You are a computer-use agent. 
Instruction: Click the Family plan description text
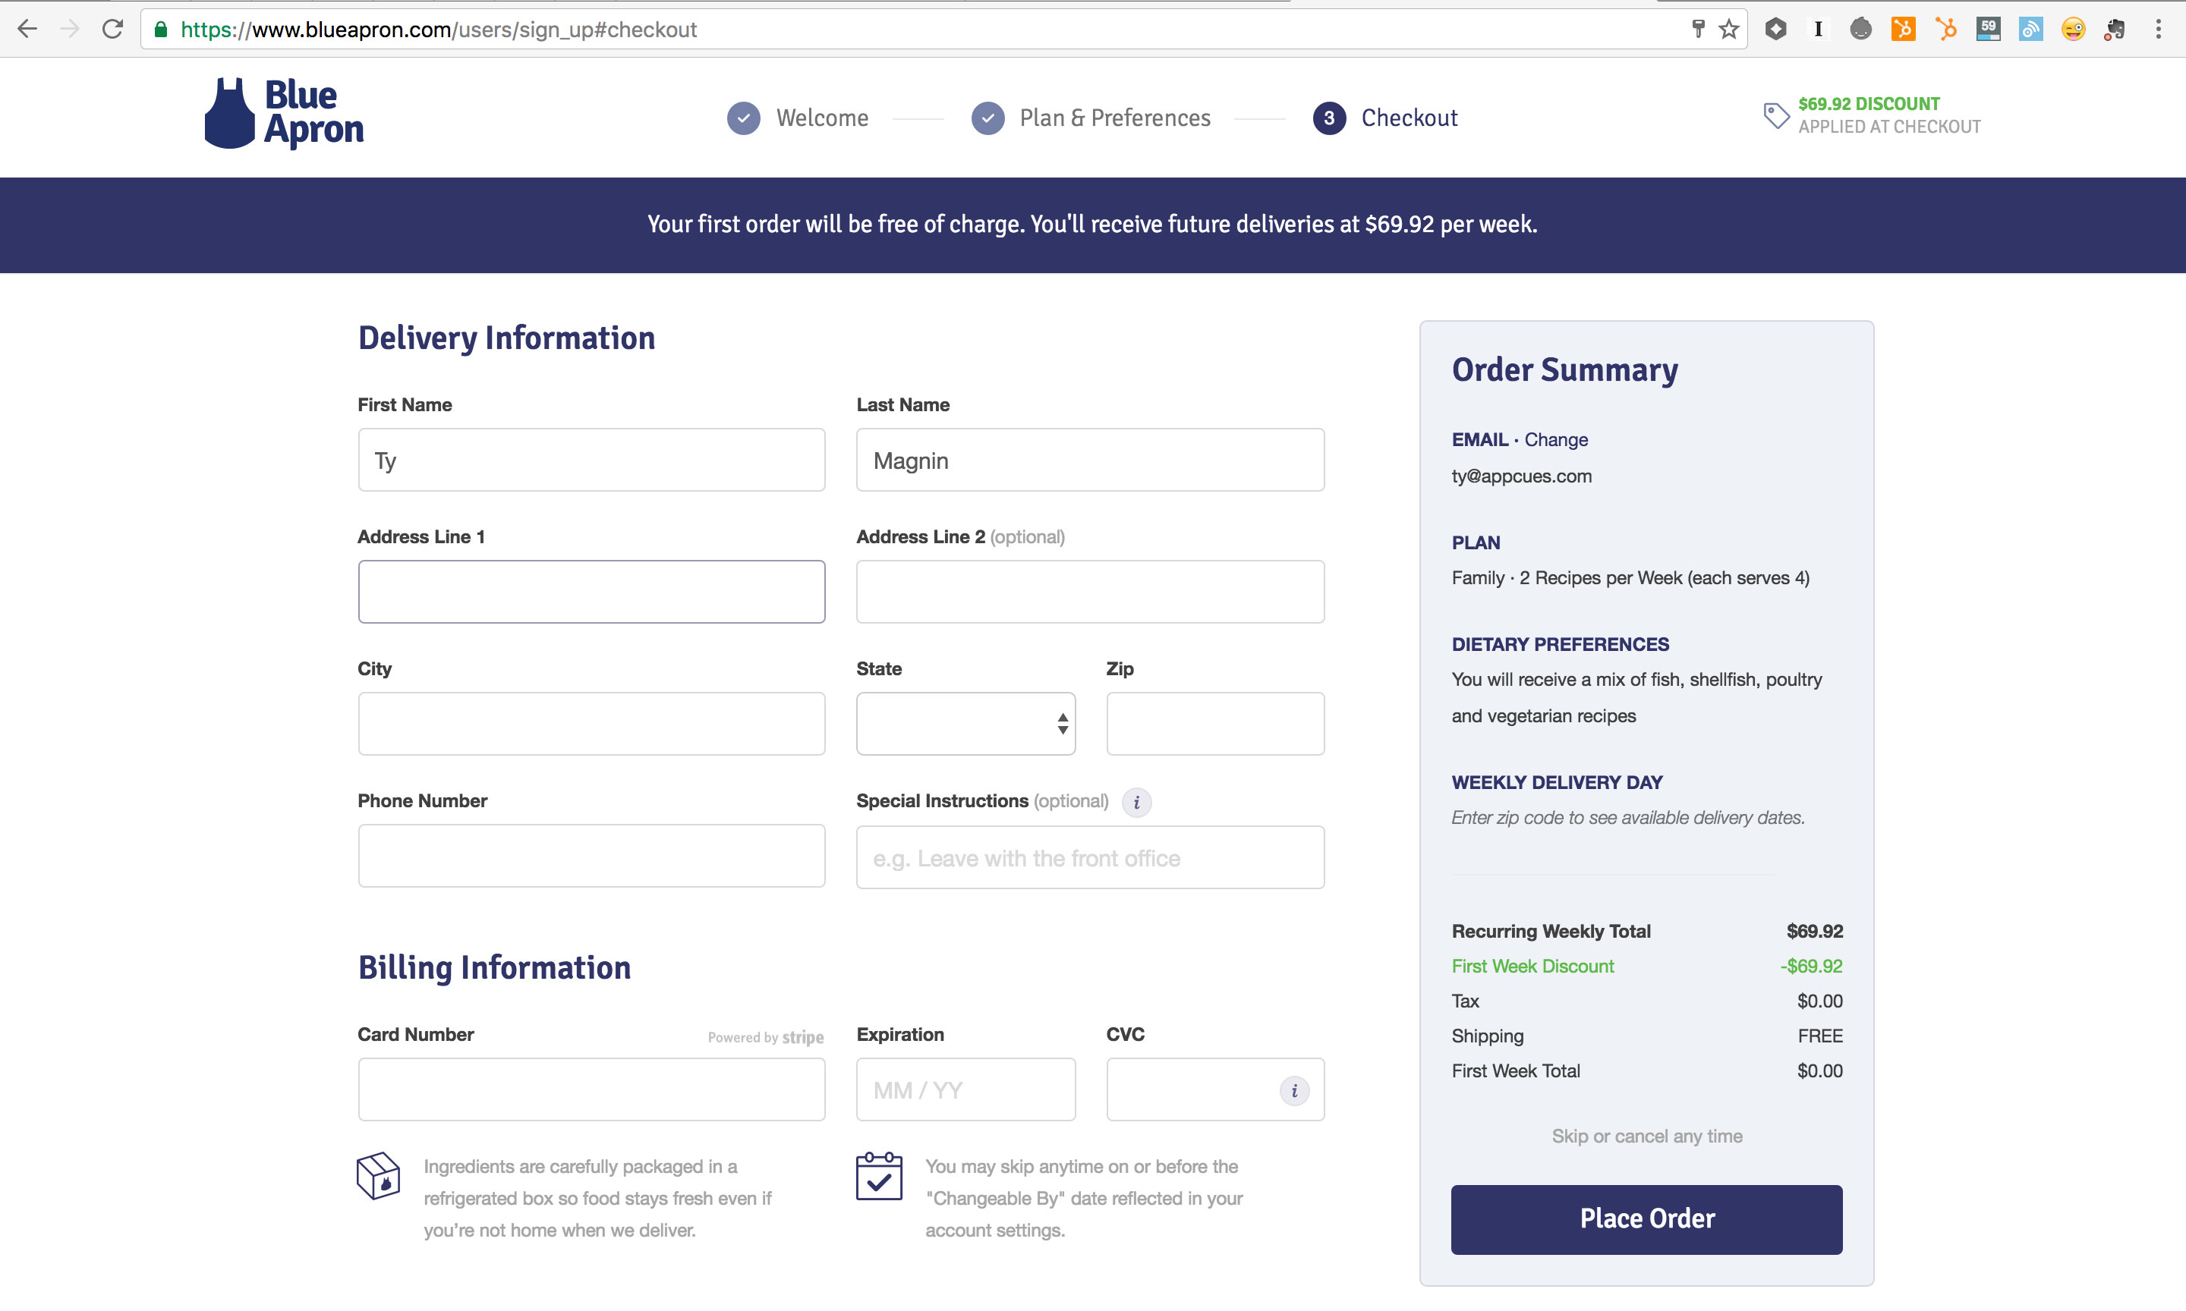1630,579
